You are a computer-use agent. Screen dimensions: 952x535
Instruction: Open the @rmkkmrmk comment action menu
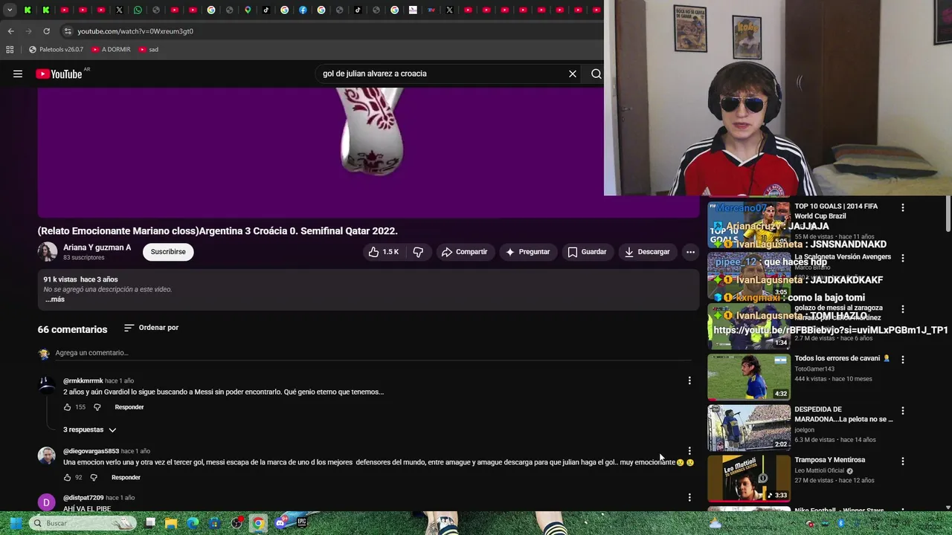click(689, 381)
